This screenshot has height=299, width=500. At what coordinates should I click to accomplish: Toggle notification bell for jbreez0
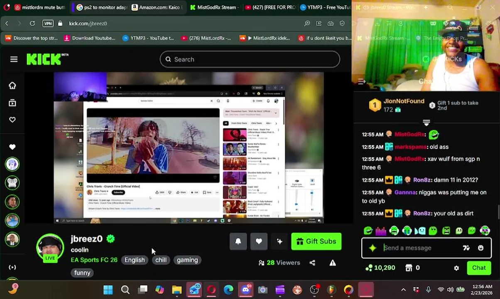(238, 241)
